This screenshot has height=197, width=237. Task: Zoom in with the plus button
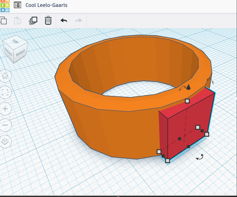(x=5, y=109)
